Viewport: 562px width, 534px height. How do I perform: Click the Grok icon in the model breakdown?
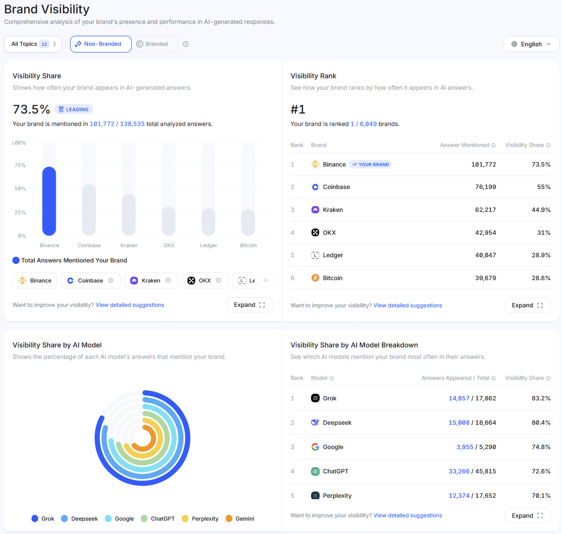(315, 398)
